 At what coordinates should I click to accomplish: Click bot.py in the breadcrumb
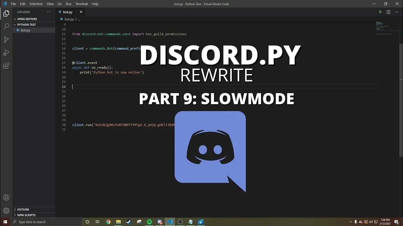69,19
